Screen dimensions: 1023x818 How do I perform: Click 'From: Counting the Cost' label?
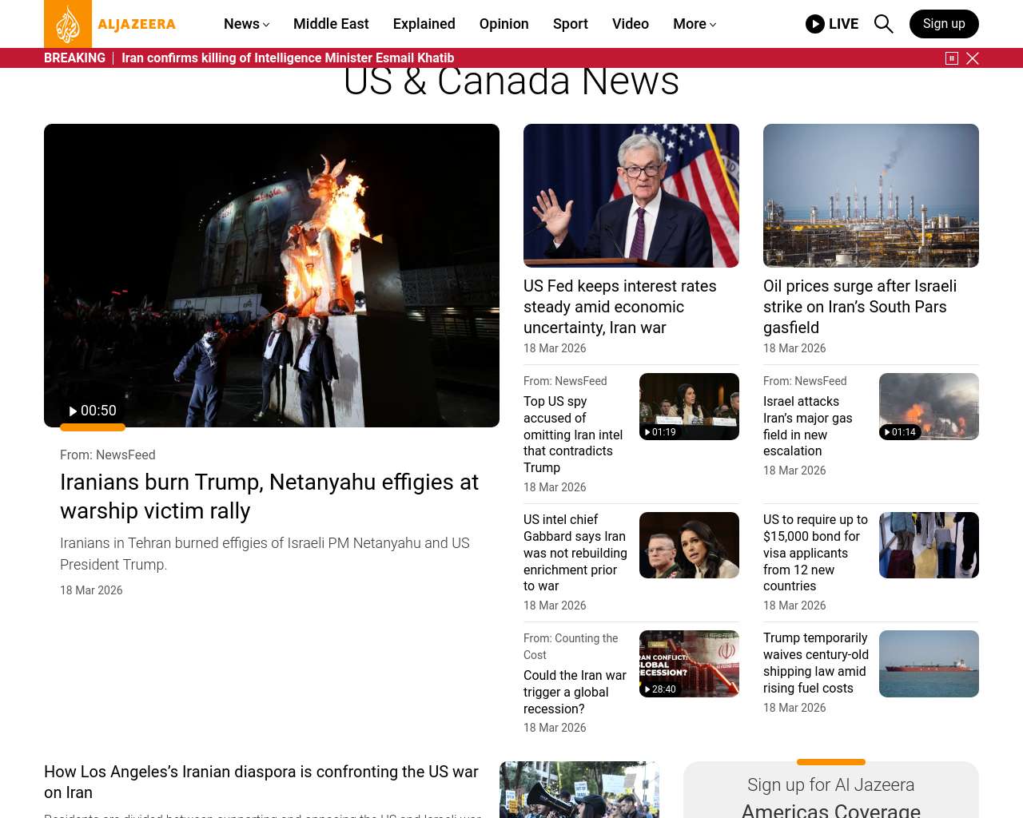571,646
